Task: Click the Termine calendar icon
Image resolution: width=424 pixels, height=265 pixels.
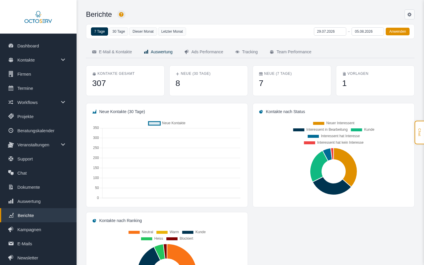Action: click(11, 88)
